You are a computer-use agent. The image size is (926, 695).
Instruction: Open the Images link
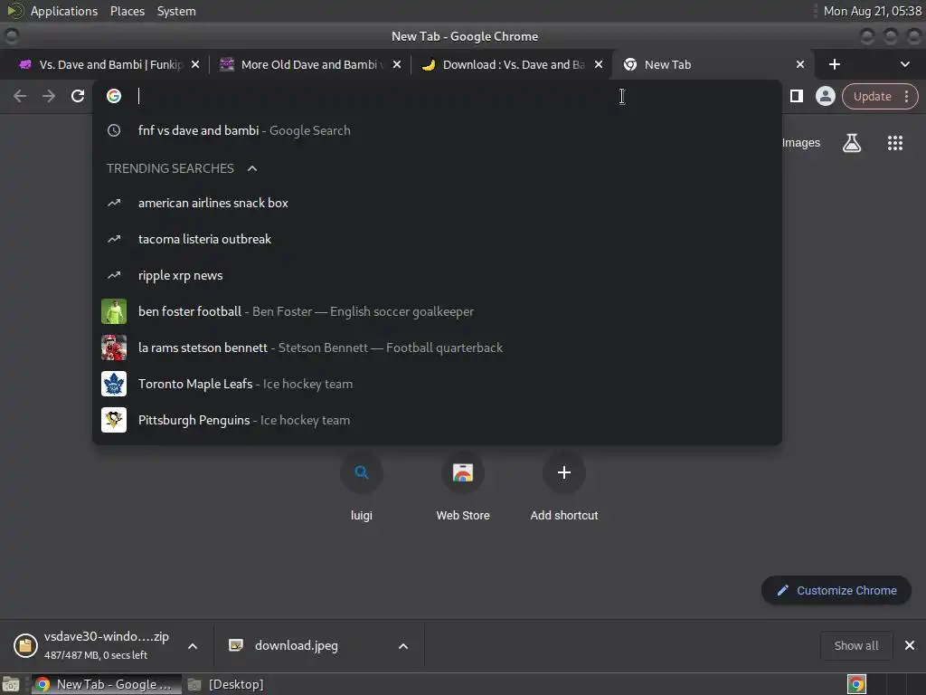pyautogui.click(x=801, y=142)
